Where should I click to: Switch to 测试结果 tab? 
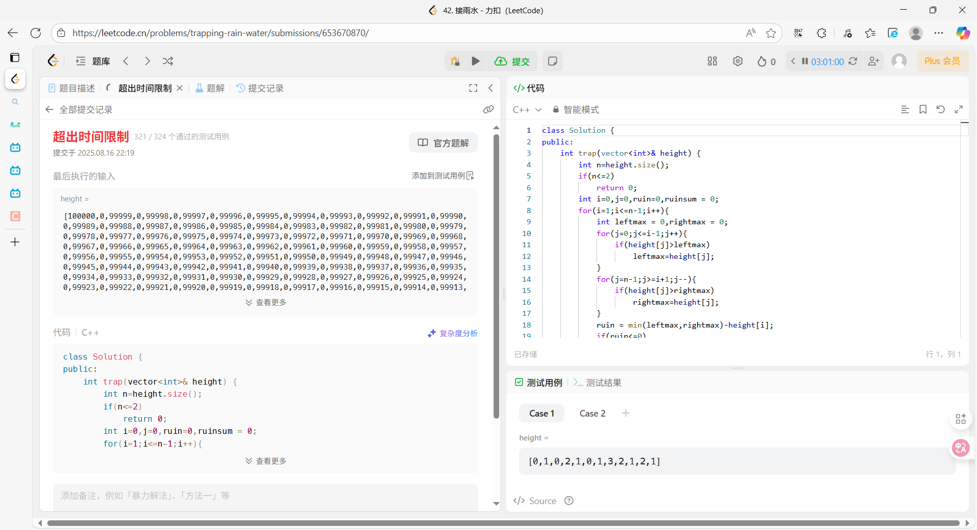tap(597, 382)
